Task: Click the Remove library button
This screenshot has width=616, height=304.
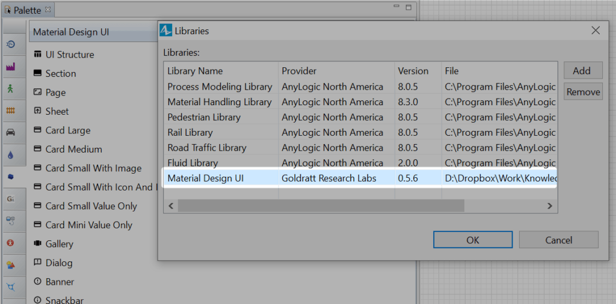Action: pyautogui.click(x=582, y=92)
